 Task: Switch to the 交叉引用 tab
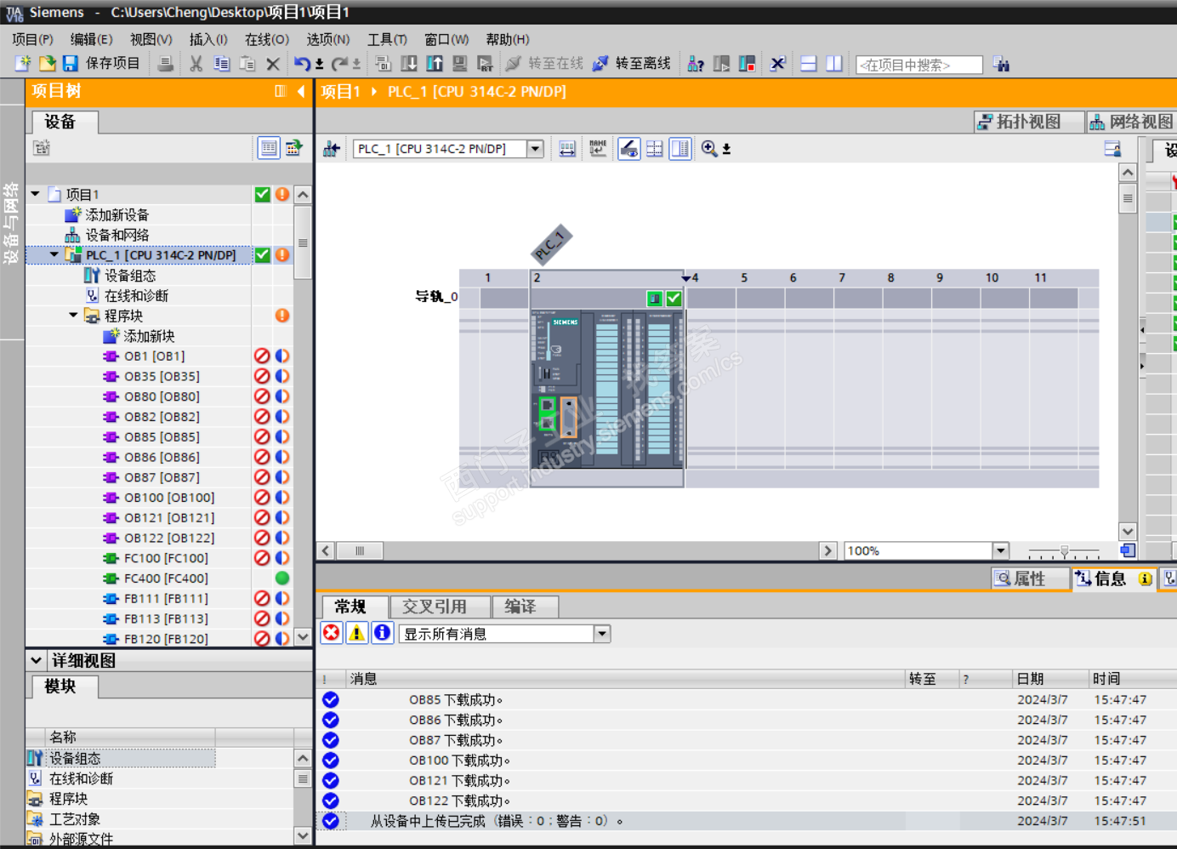[434, 607]
